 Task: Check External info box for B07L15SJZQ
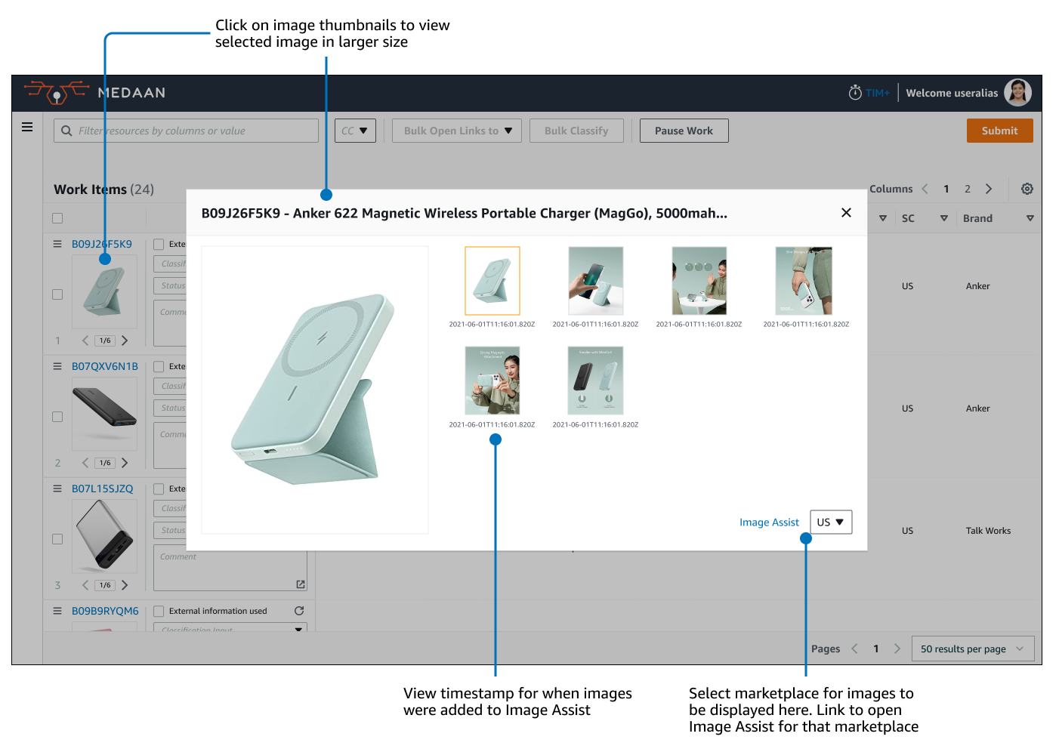coord(159,488)
